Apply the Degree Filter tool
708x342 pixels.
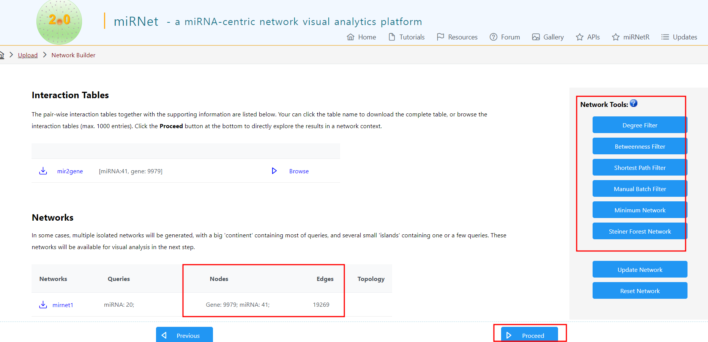(x=640, y=125)
